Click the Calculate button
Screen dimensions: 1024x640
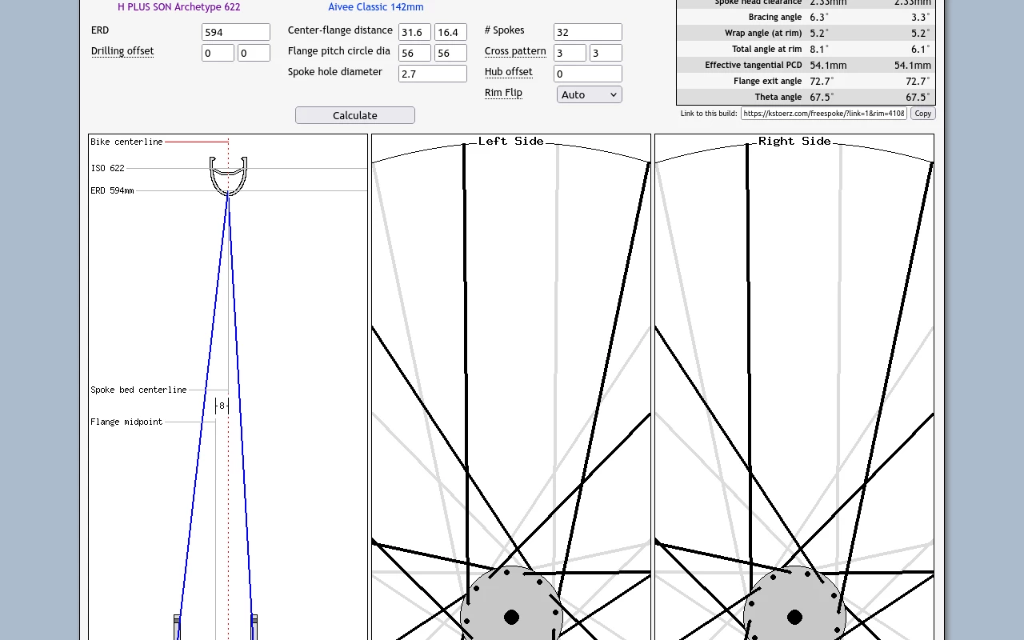354,115
